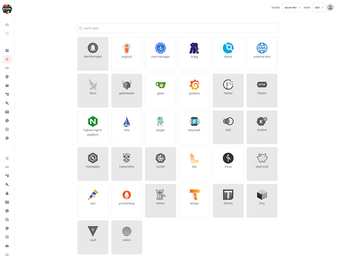Select the harbor app tile

pyautogui.click(x=228, y=91)
